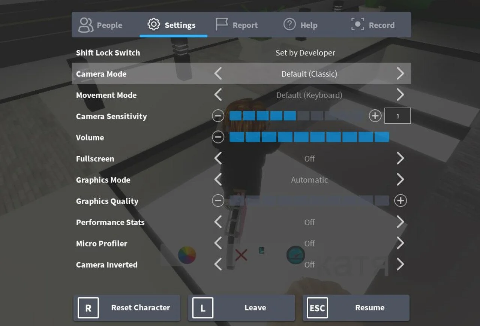Image resolution: width=480 pixels, height=326 pixels.
Task: Cycle Graphics Mode with right chevron
Action: click(400, 180)
